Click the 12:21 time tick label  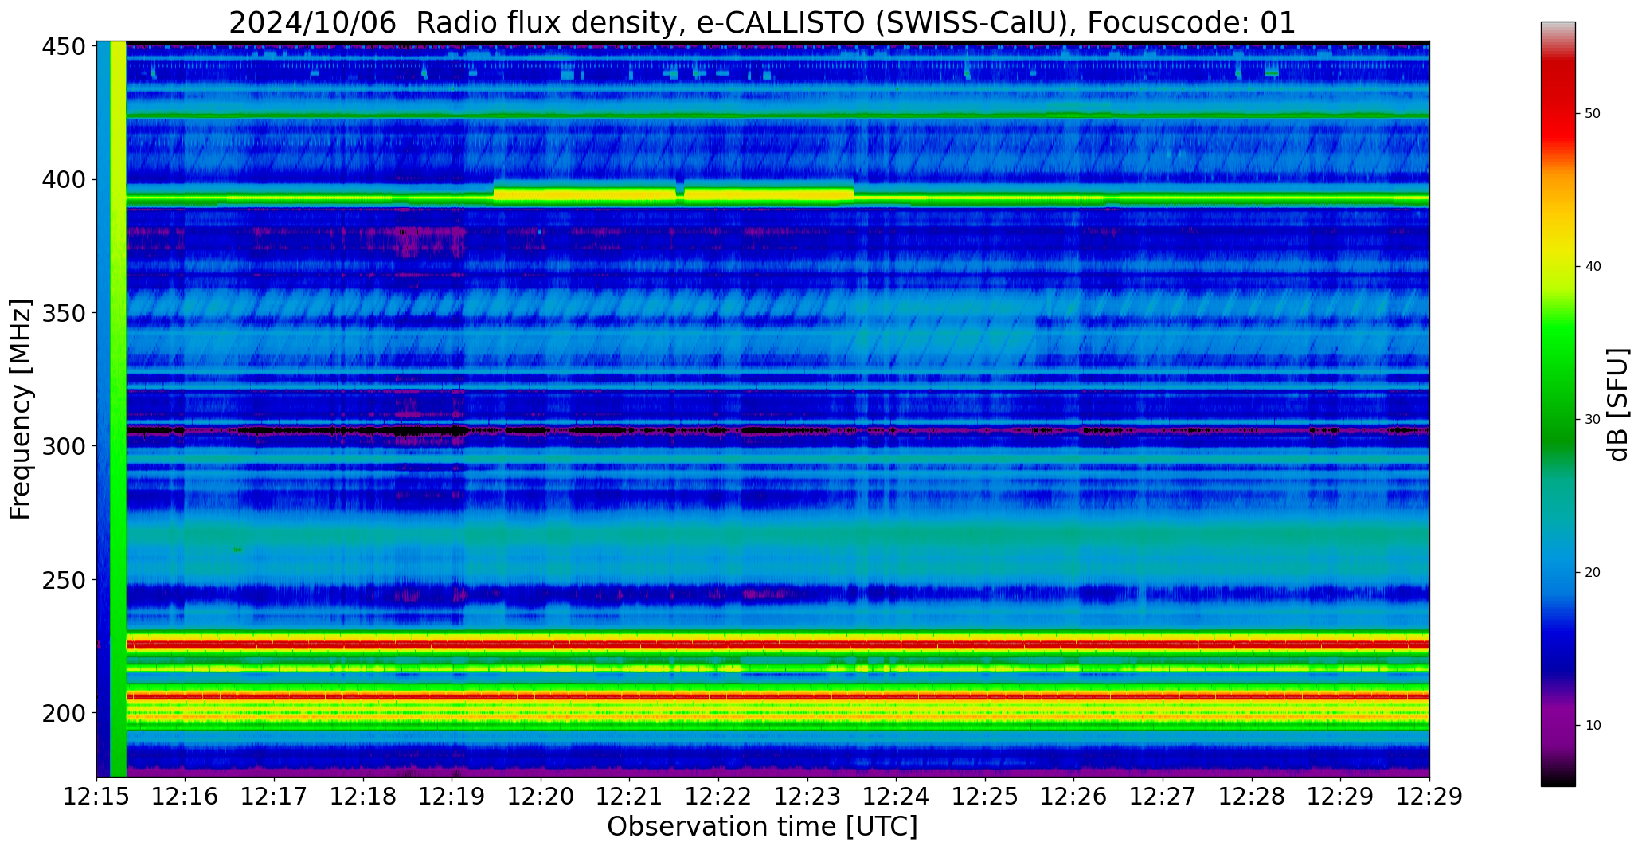[x=629, y=796]
